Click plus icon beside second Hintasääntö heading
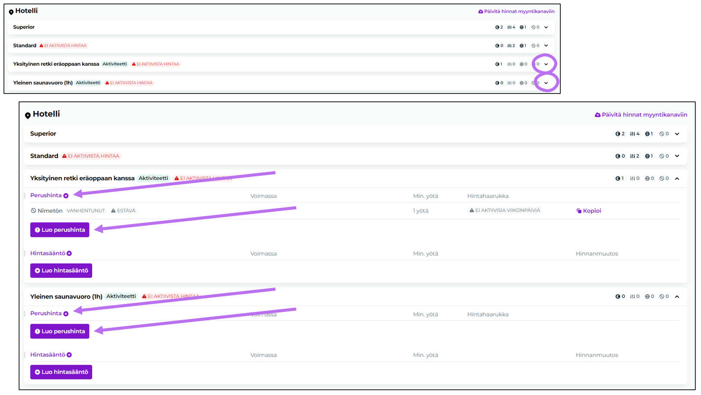 69,355
